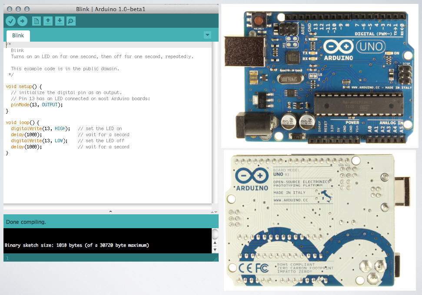Image resolution: width=422 pixels, height=295 pixels.
Task: Click the comment '// set the LED on'
Action: click(100, 129)
